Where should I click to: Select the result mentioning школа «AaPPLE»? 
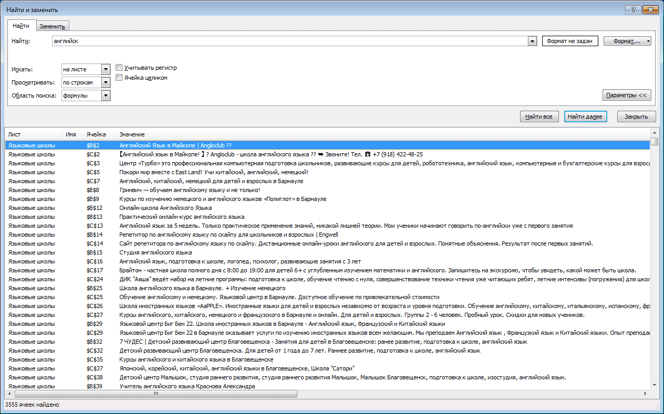[x=327, y=306]
